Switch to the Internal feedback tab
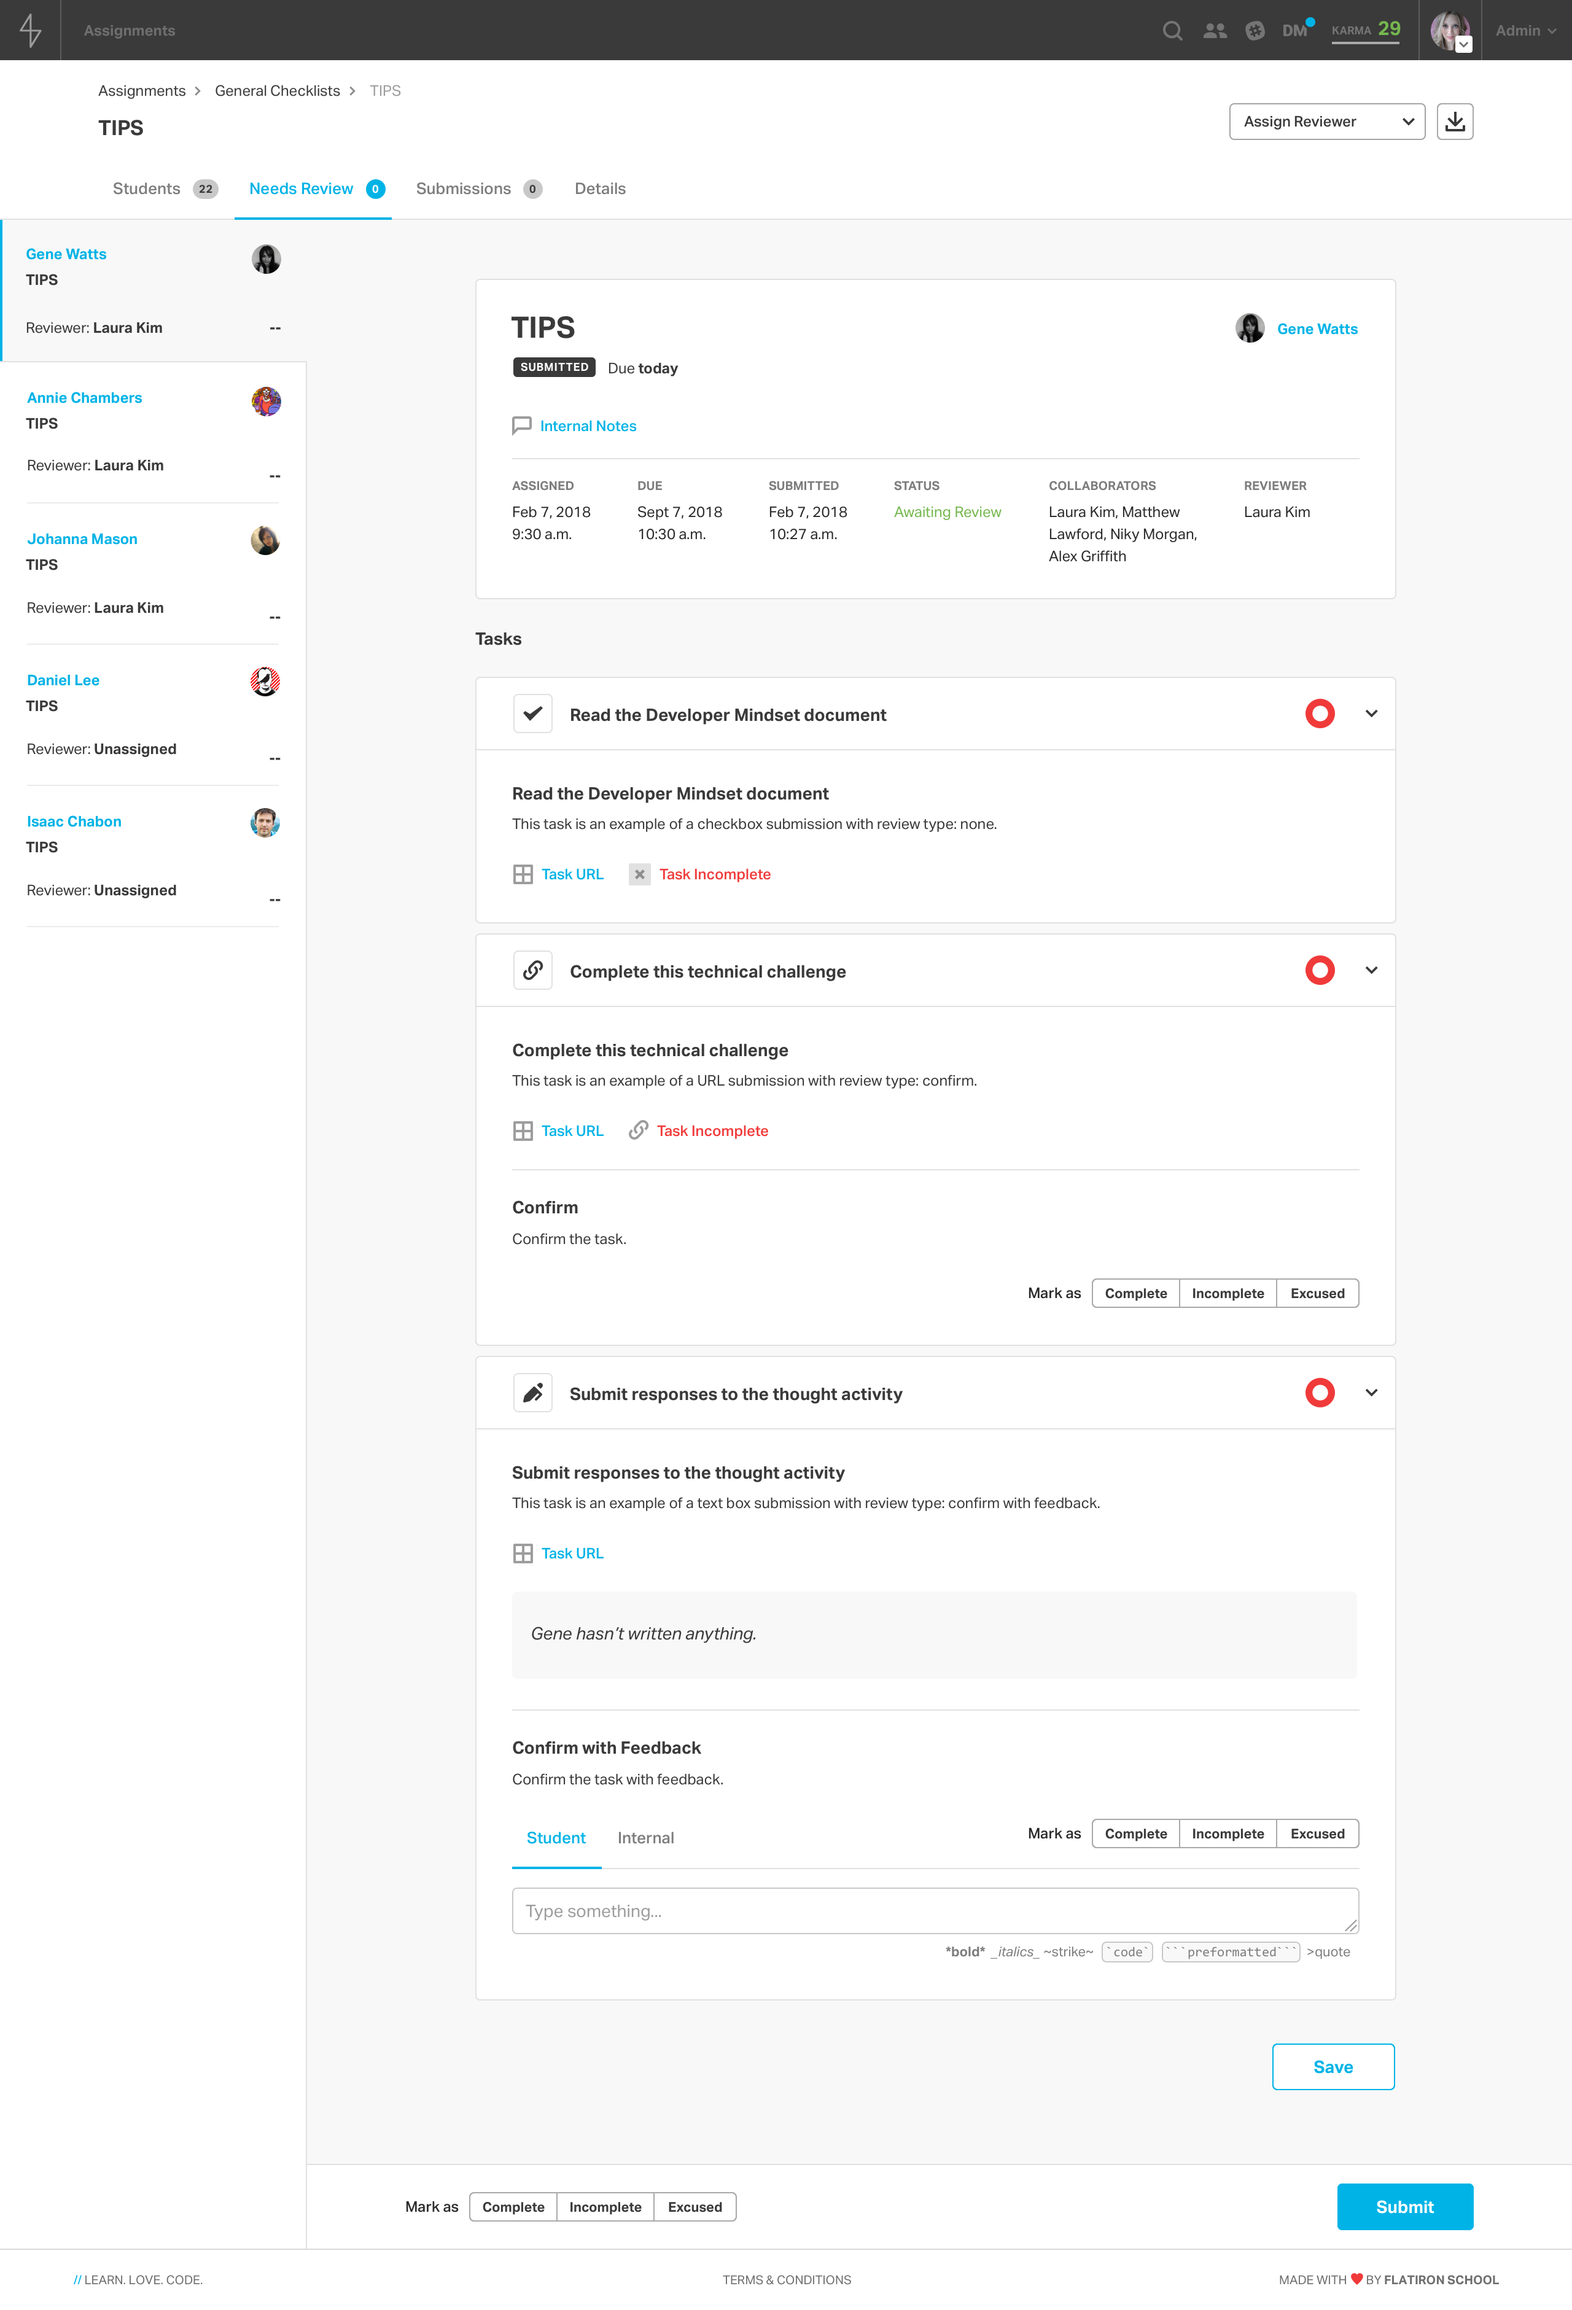1572x2310 pixels. 646,1837
